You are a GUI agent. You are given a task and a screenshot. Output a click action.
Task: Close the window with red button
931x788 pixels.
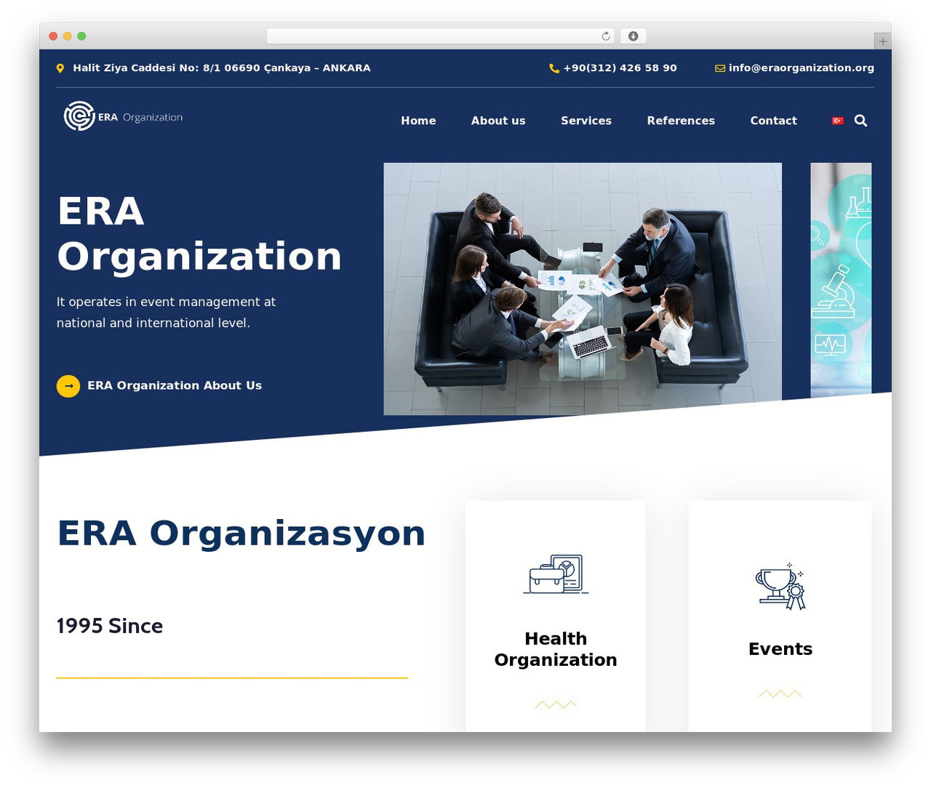pyautogui.click(x=53, y=36)
